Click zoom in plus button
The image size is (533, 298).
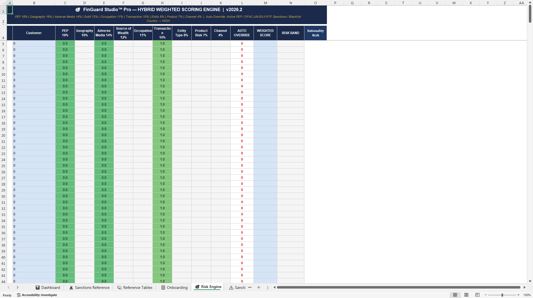point(518,295)
